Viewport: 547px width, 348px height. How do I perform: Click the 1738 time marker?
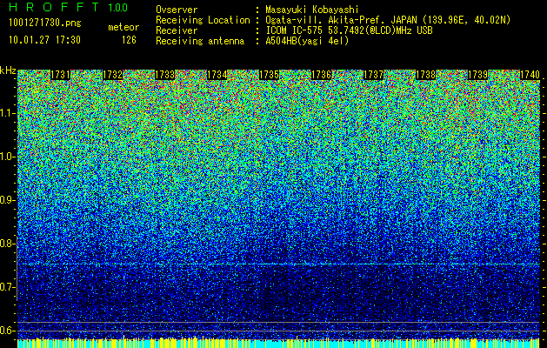coord(426,75)
